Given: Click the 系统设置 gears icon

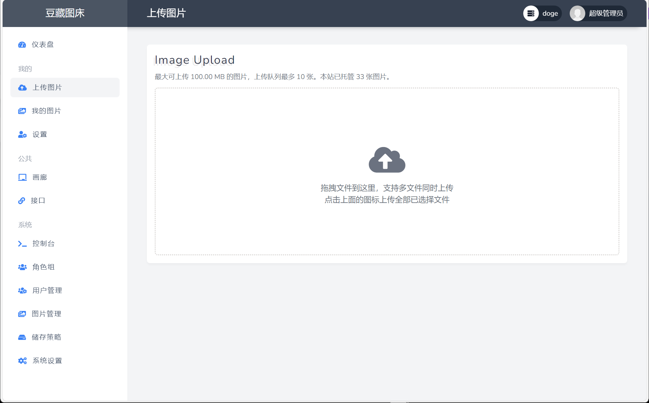Looking at the screenshot, I should pyautogui.click(x=22, y=361).
